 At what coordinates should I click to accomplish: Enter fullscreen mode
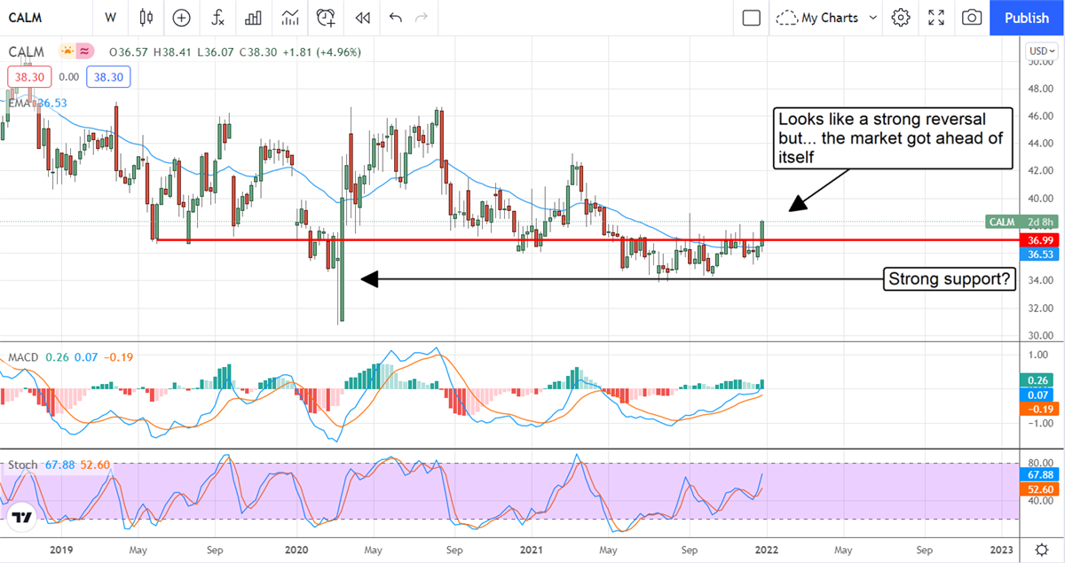[x=936, y=17]
